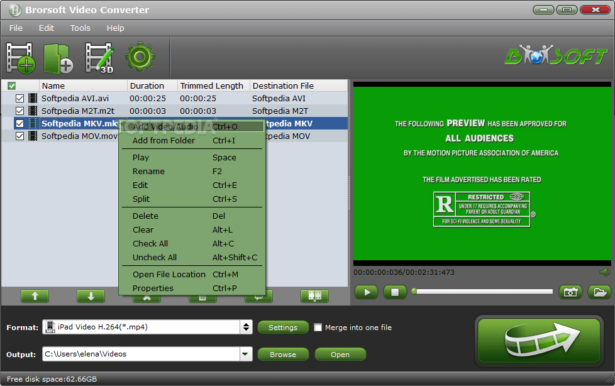This screenshot has width=615, height=386.
Task: Click destination name Softpedia M2T
Action: [x=280, y=111]
